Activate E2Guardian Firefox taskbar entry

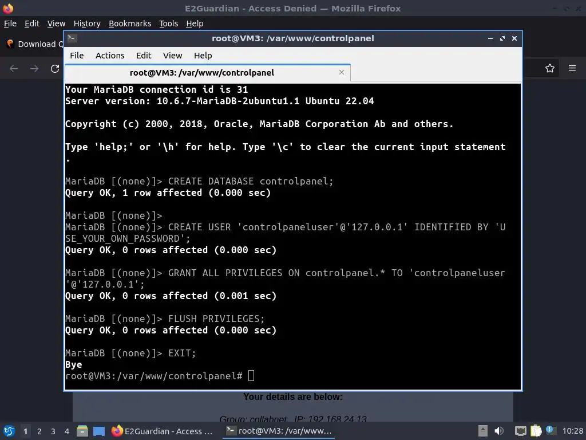point(162,431)
